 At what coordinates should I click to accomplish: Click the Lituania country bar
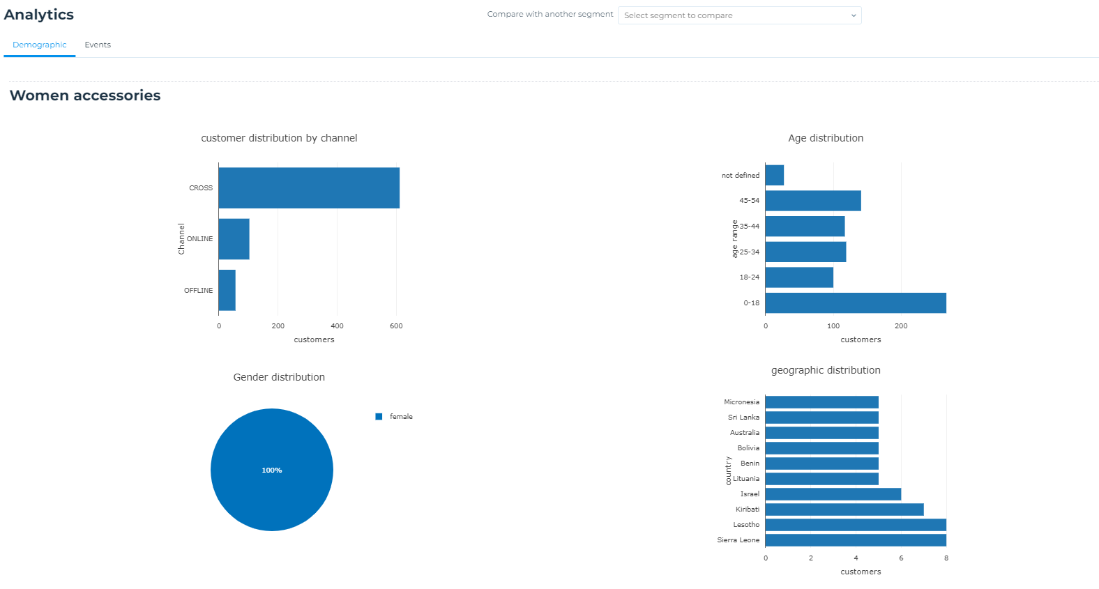821,479
